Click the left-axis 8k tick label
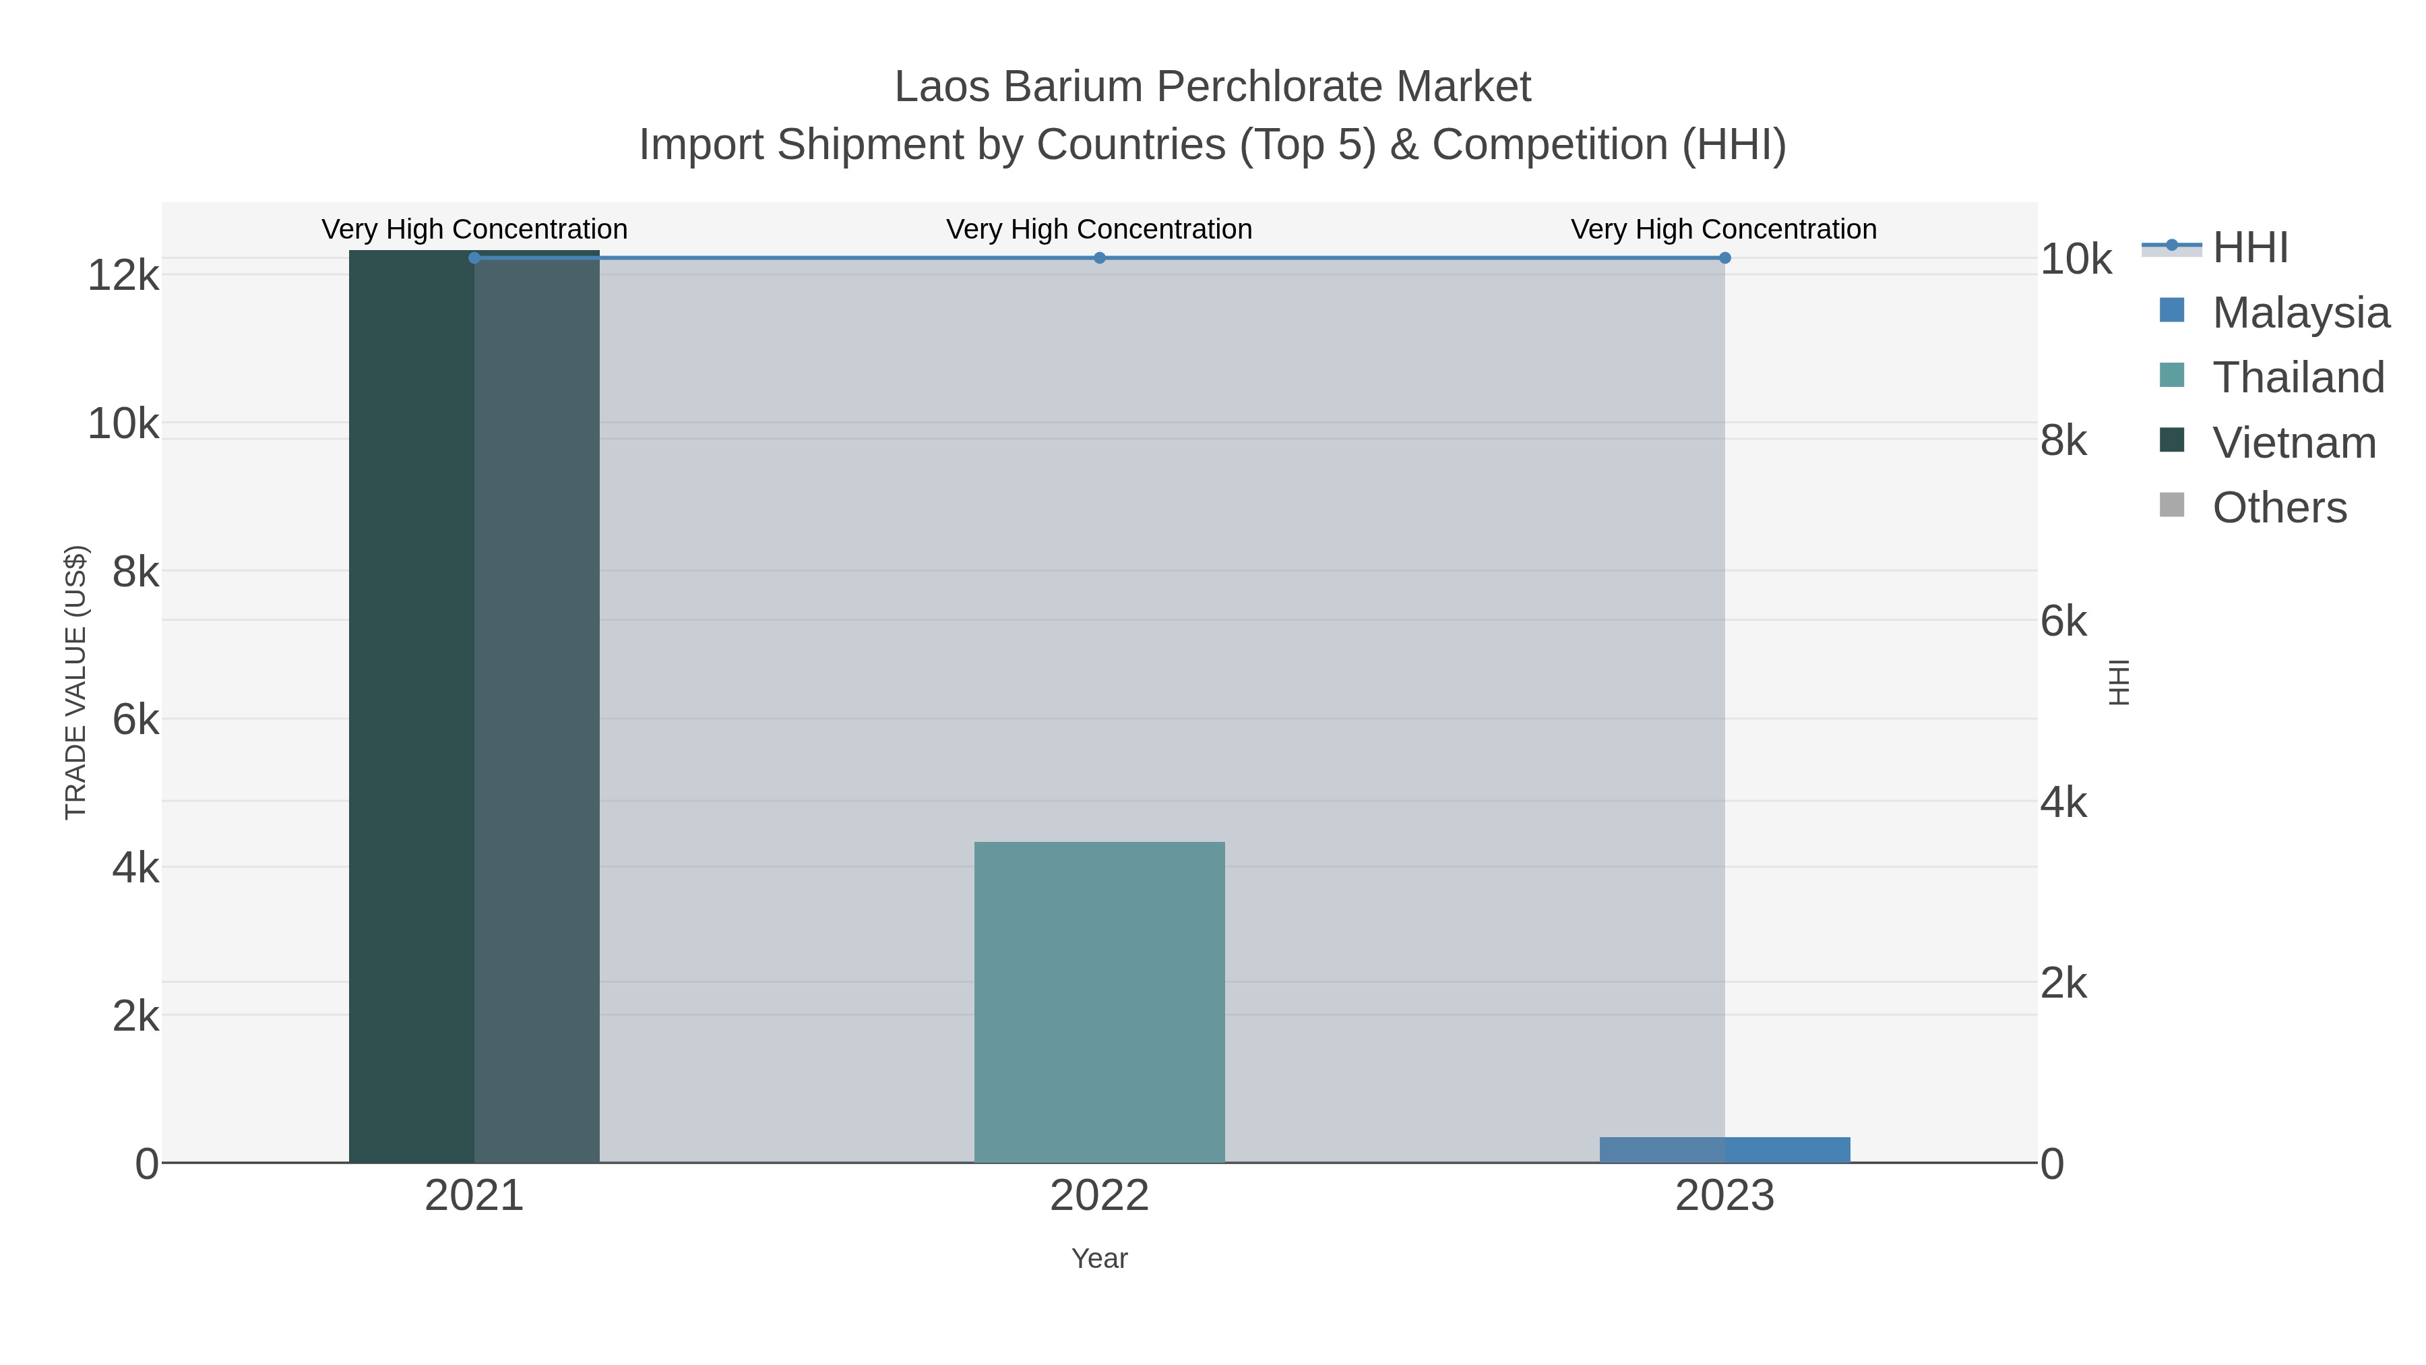Viewport: 2426px width, 1365px height. pyautogui.click(x=137, y=572)
